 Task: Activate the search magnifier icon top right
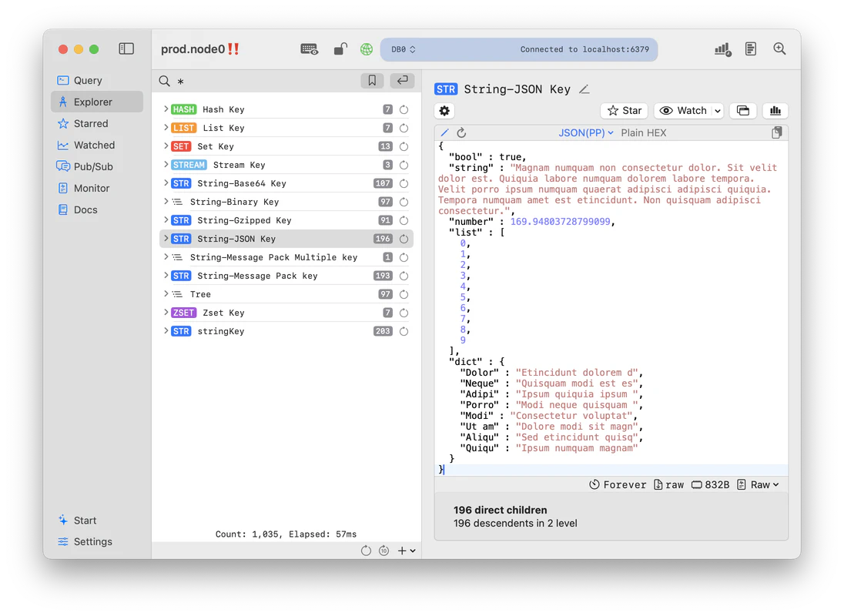(779, 49)
